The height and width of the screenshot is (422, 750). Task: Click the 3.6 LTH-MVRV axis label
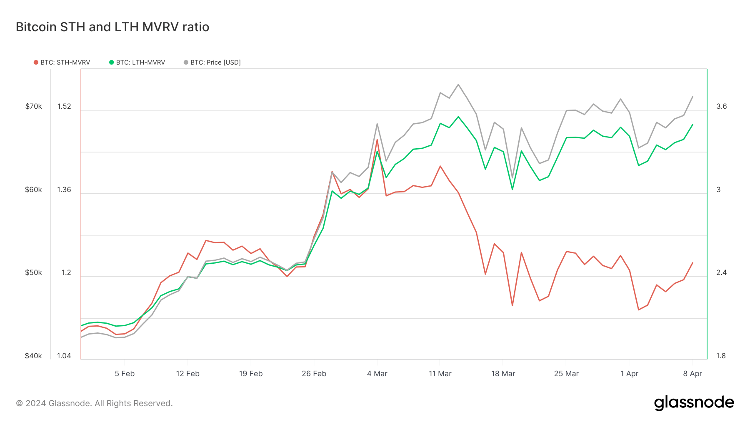click(721, 106)
